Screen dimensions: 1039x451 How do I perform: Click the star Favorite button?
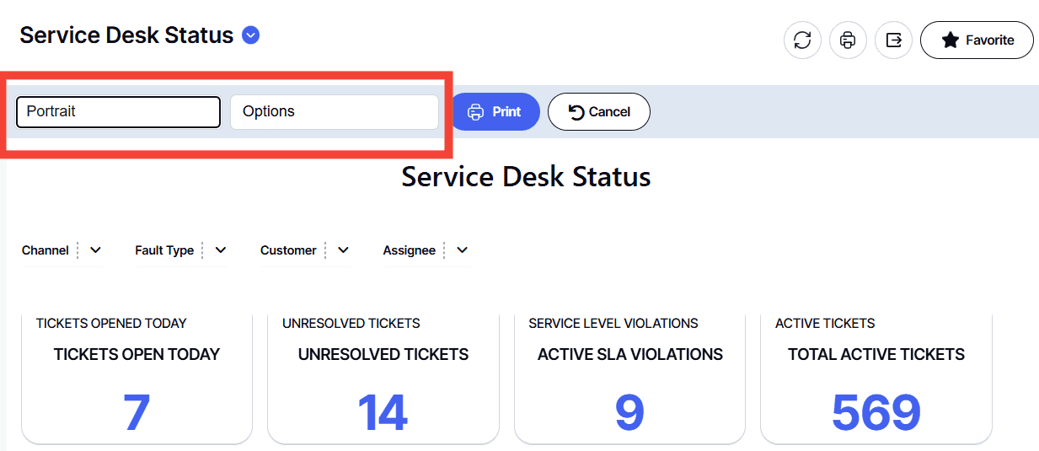(977, 40)
